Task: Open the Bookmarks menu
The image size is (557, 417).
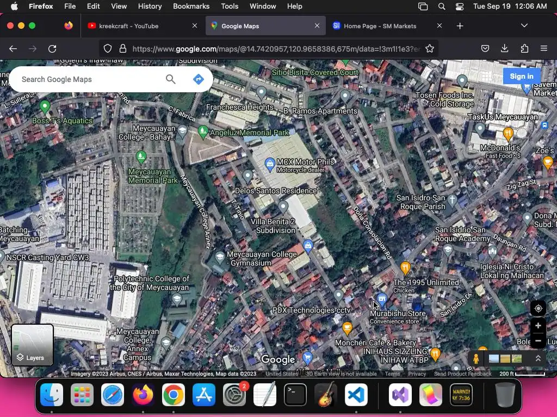Action: (191, 6)
